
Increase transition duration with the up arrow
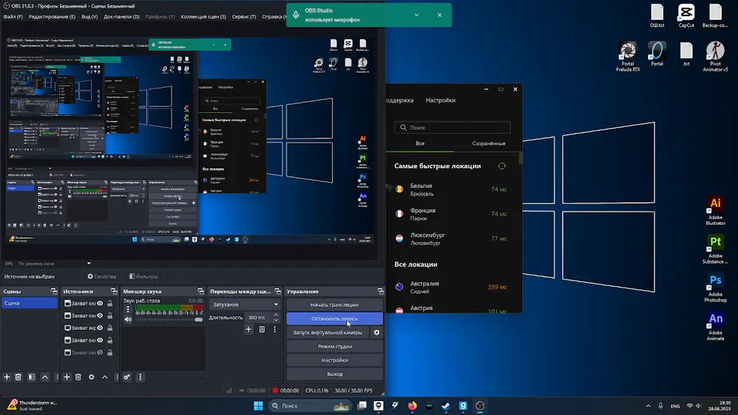point(276,315)
